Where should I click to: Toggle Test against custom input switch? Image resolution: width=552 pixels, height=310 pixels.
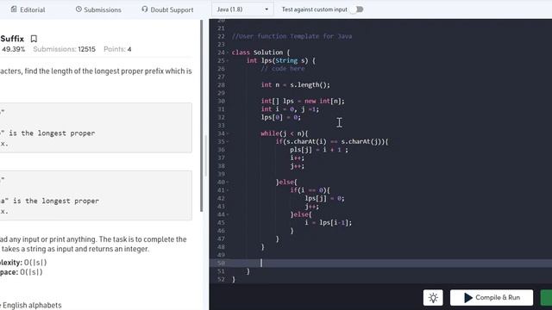tap(357, 9)
